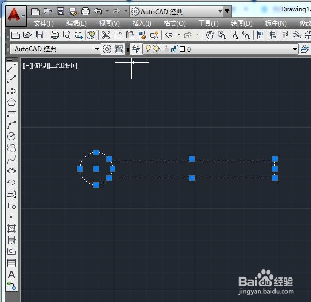The height and width of the screenshot is (302, 311).
Task: Select the Spline tool
Action: 11,159
